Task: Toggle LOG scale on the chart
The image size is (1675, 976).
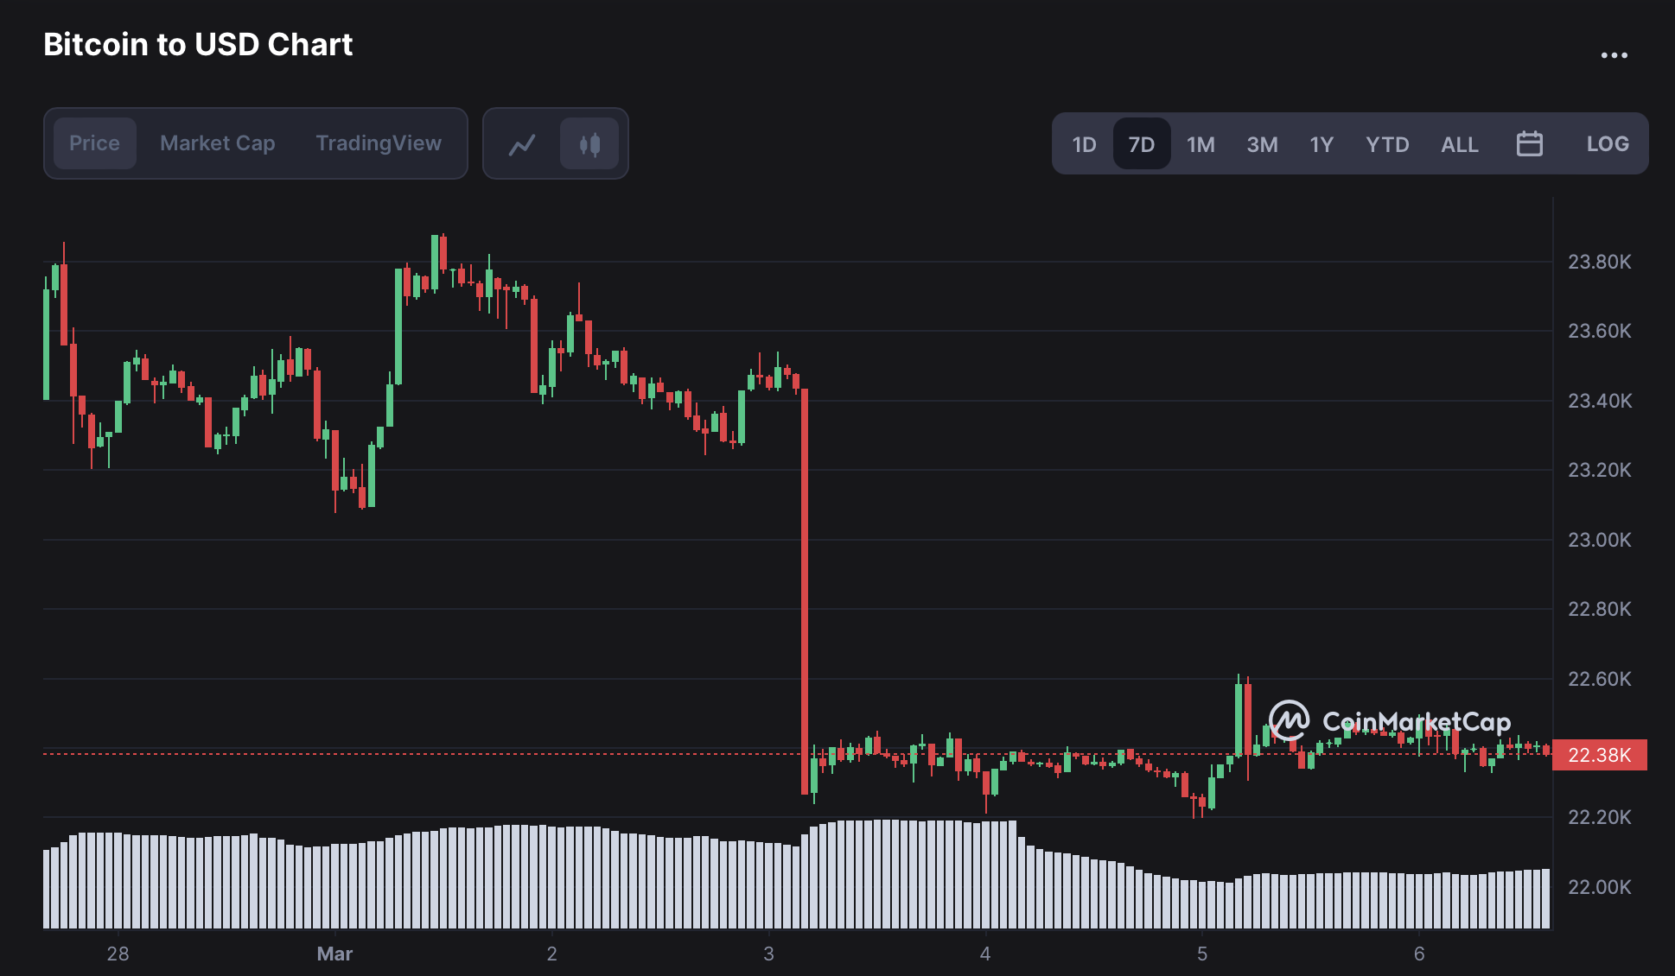Action: [1607, 144]
